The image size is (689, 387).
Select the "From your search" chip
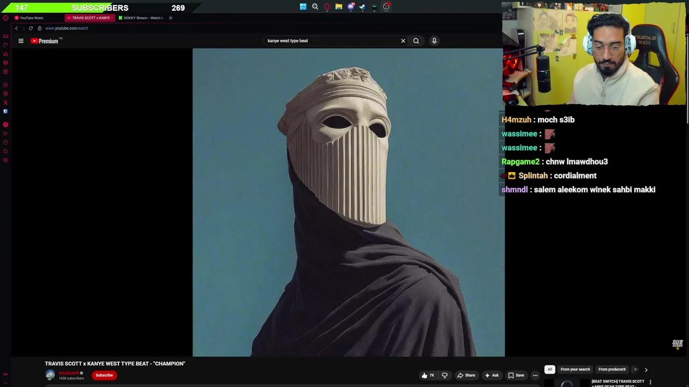[575, 369]
